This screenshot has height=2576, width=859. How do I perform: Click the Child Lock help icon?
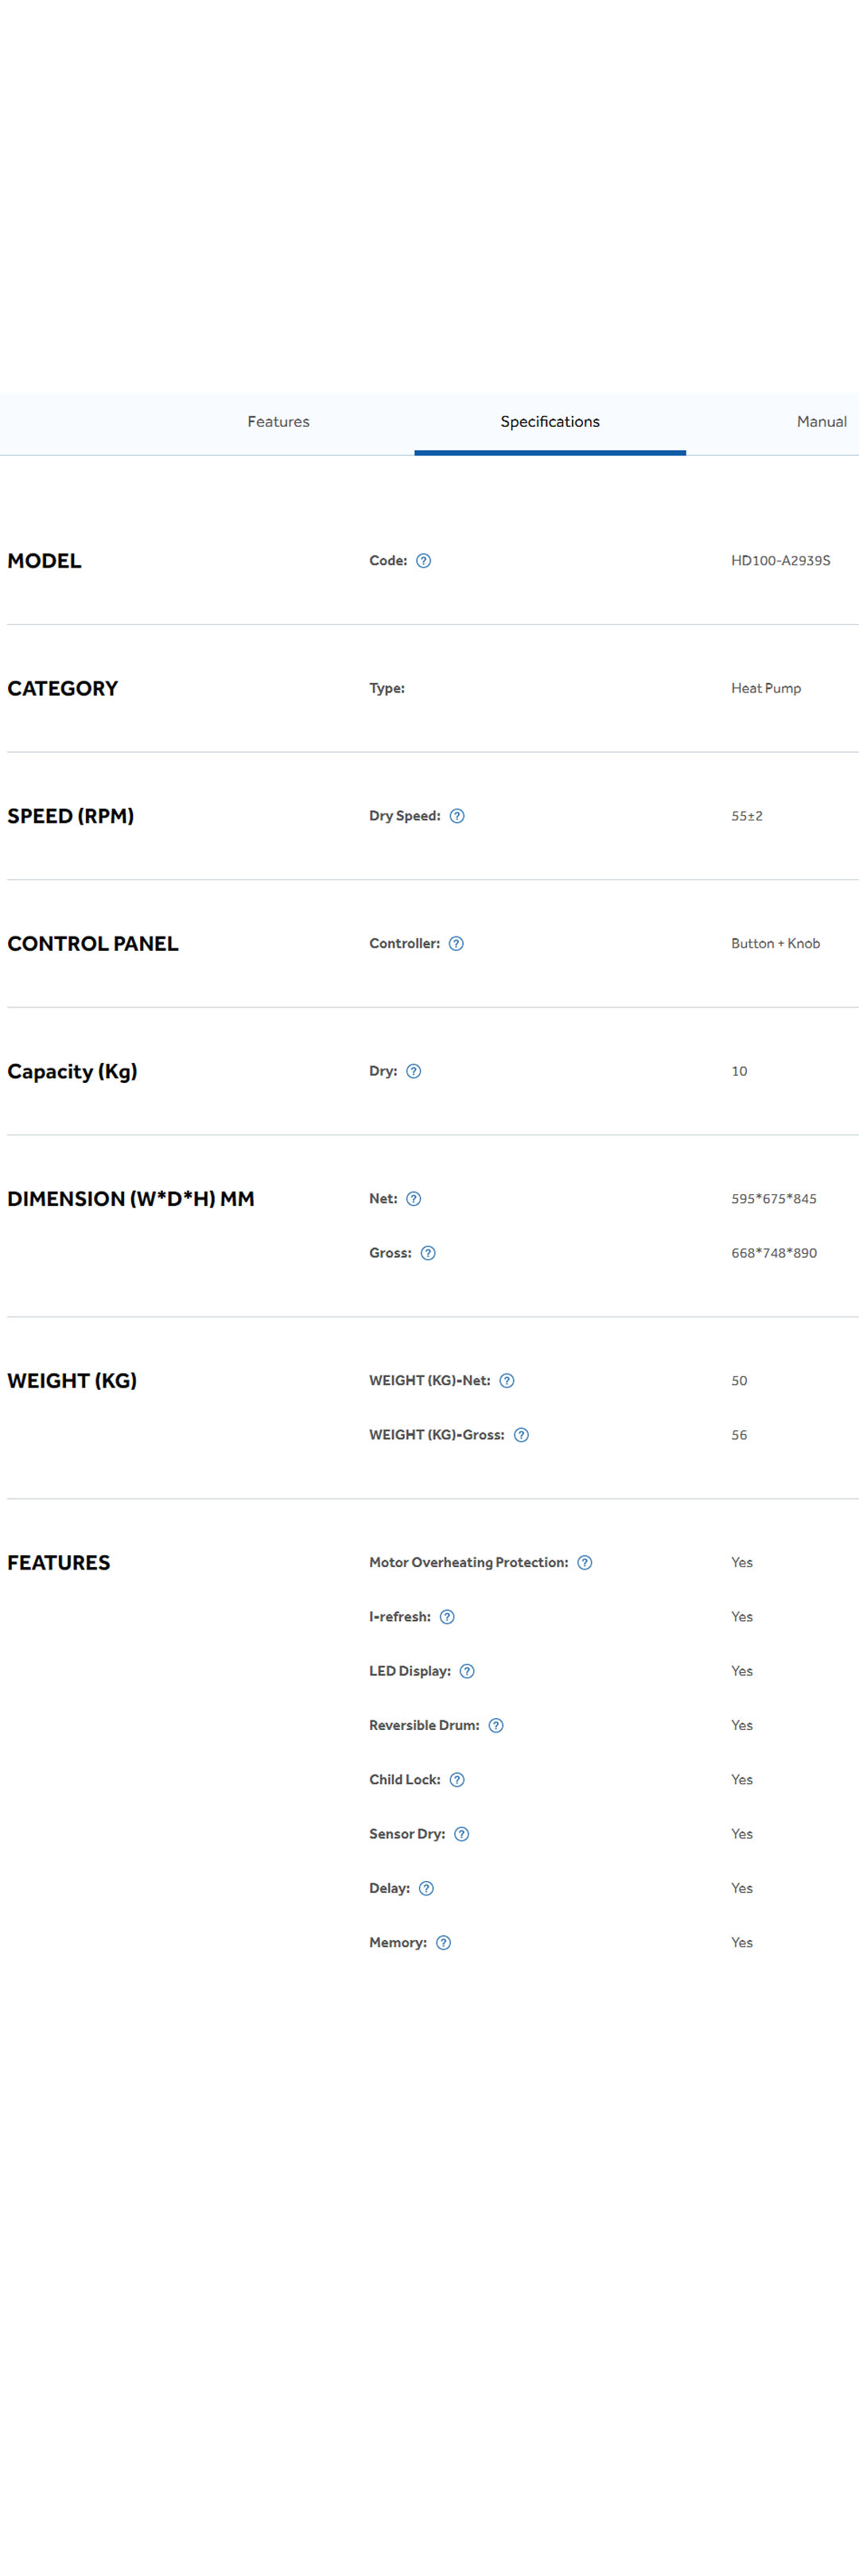click(457, 1780)
